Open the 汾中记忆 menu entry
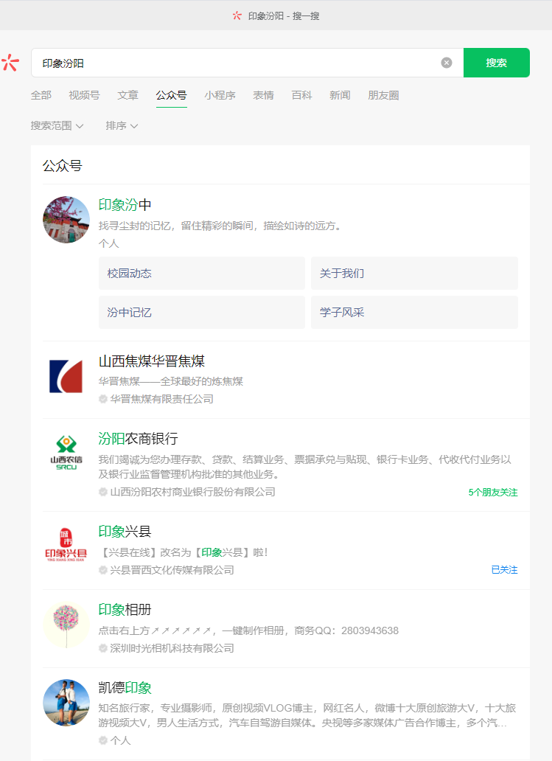 (x=202, y=313)
